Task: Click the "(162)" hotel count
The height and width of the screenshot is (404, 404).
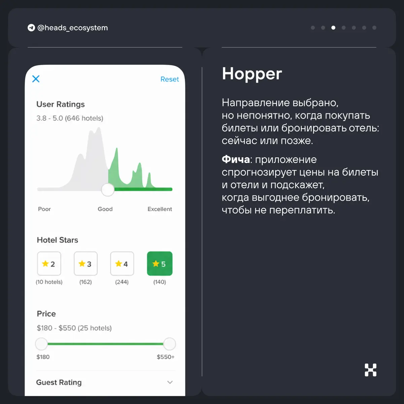Action: (x=86, y=282)
